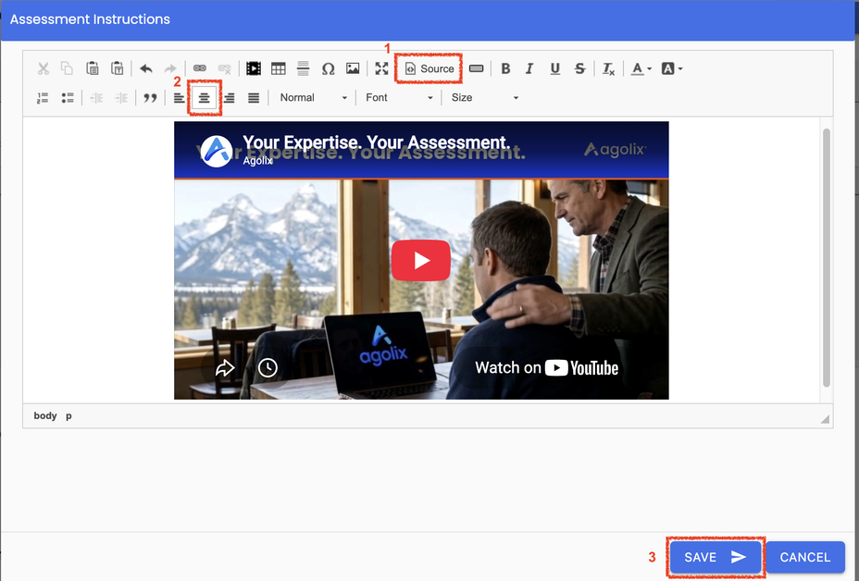Image resolution: width=859 pixels, height=581 pixels.
Task: Click the Redo arrow icon
Action: tap(170, 68)
